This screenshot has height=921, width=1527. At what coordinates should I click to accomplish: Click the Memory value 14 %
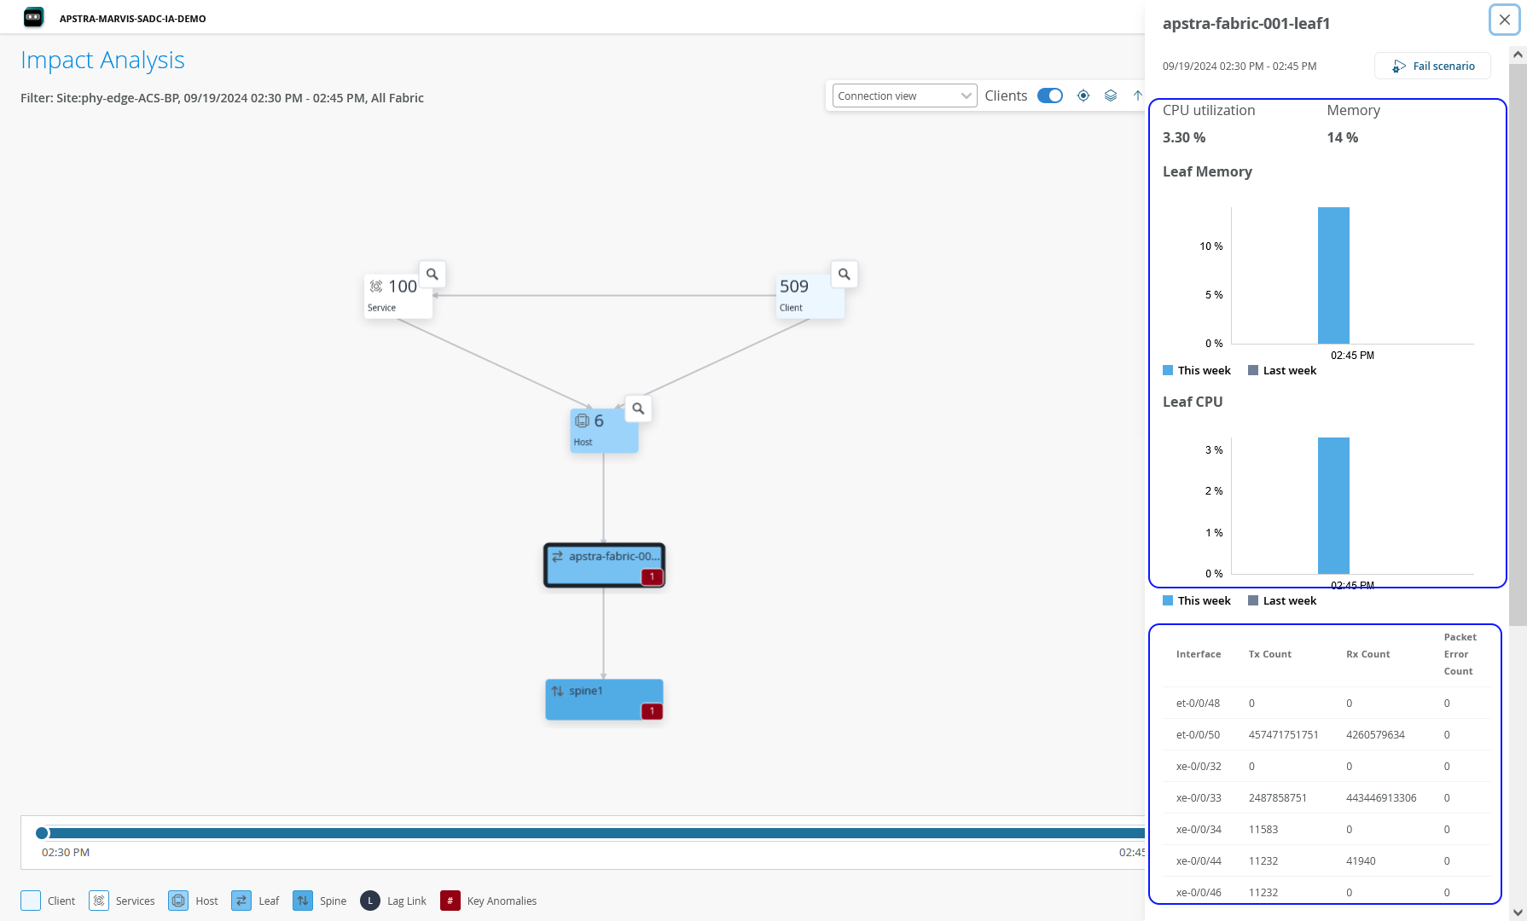1343,137
